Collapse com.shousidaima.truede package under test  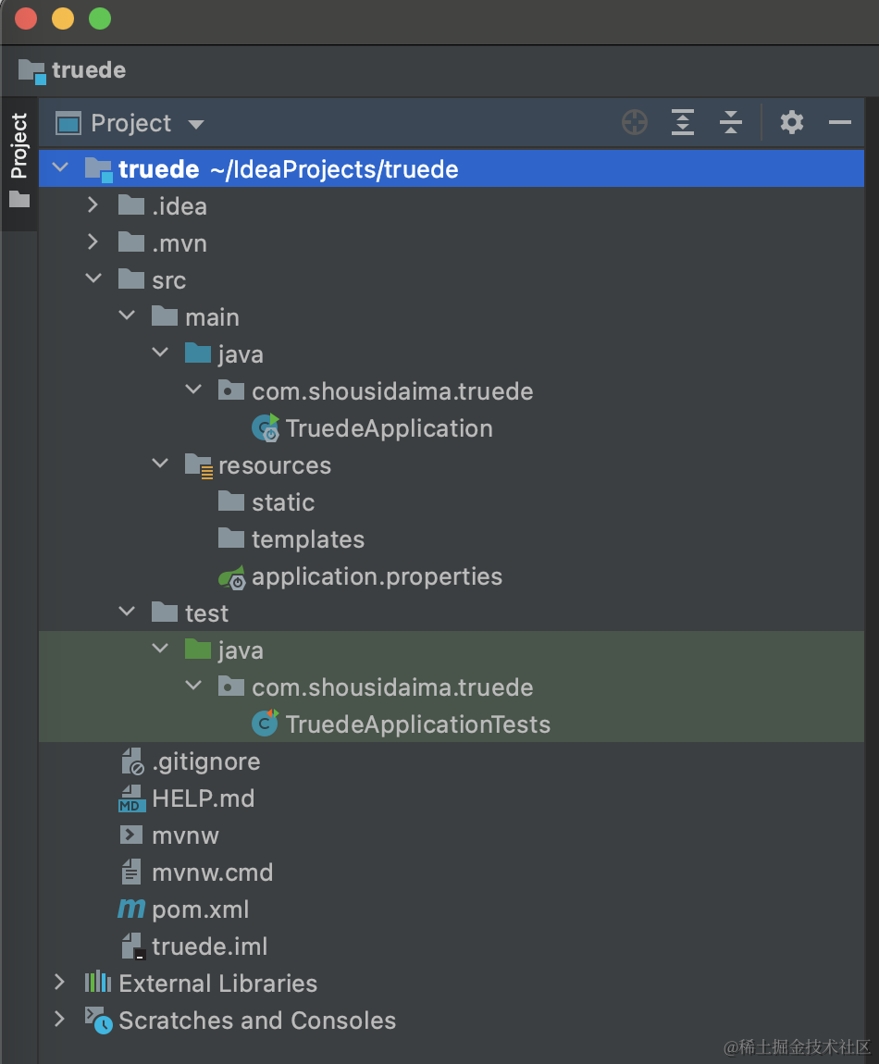coord(193,686)
